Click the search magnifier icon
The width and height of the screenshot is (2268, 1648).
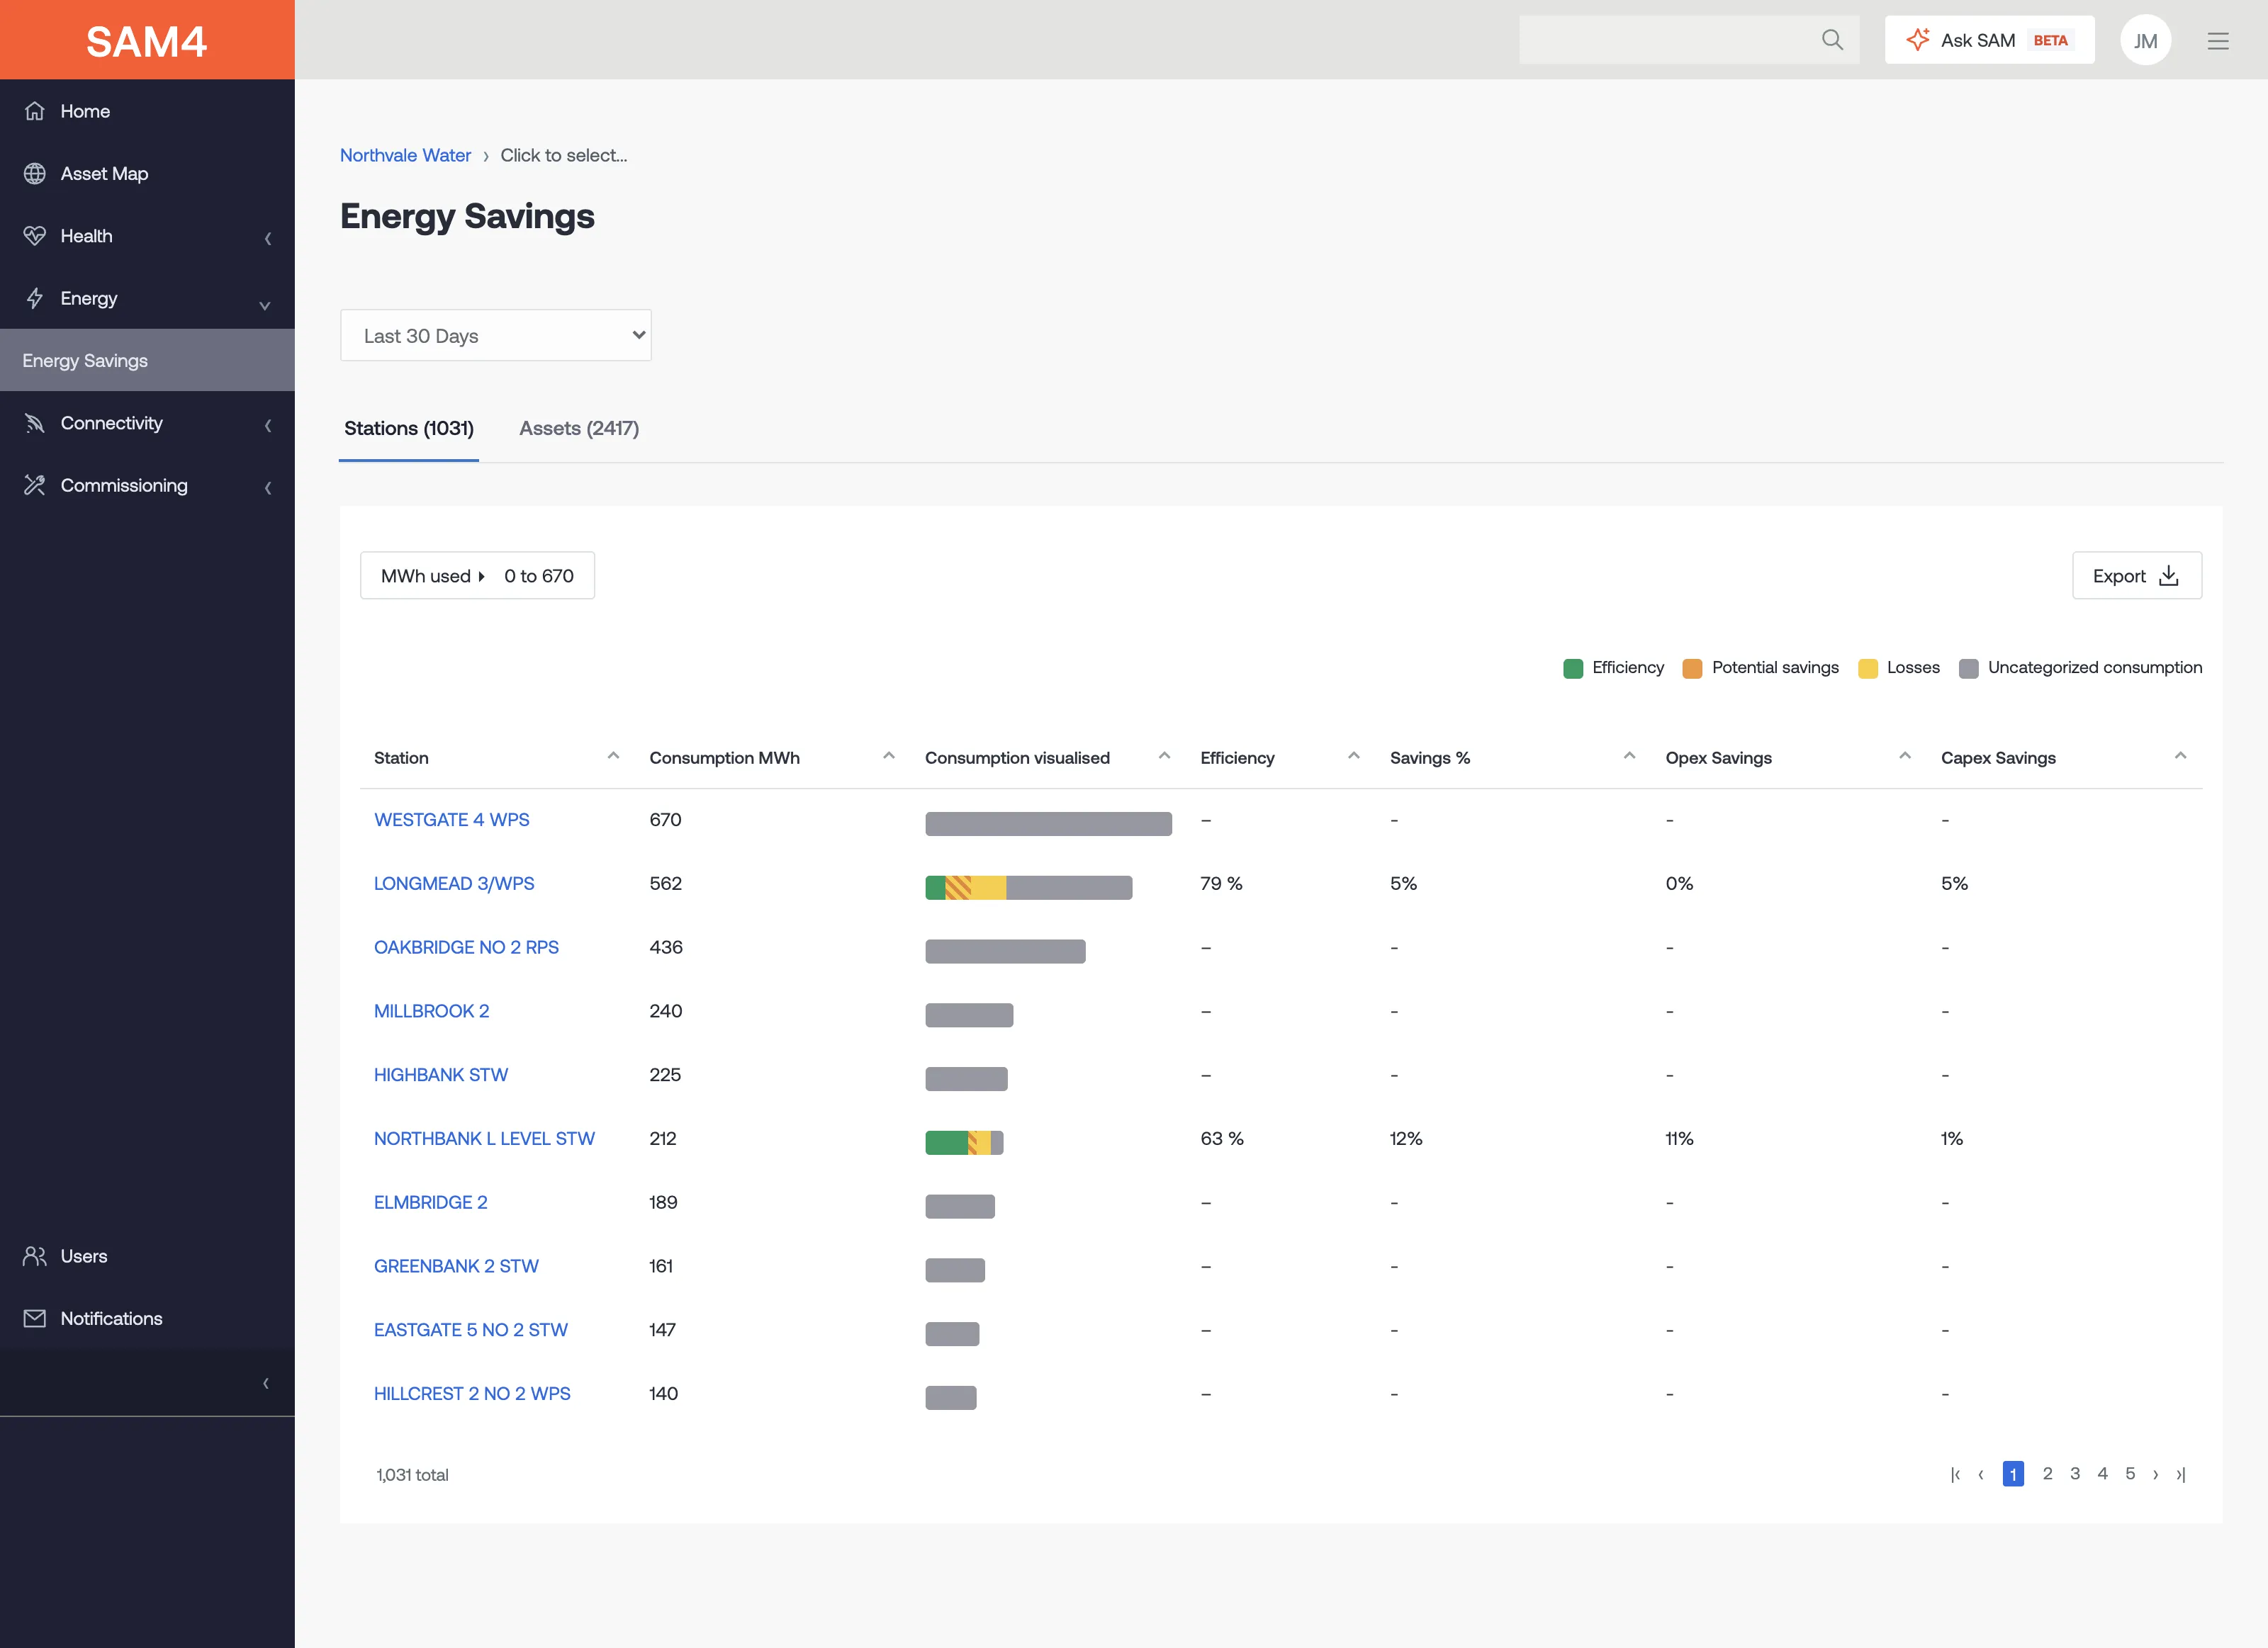click(x=1832, y=40)
